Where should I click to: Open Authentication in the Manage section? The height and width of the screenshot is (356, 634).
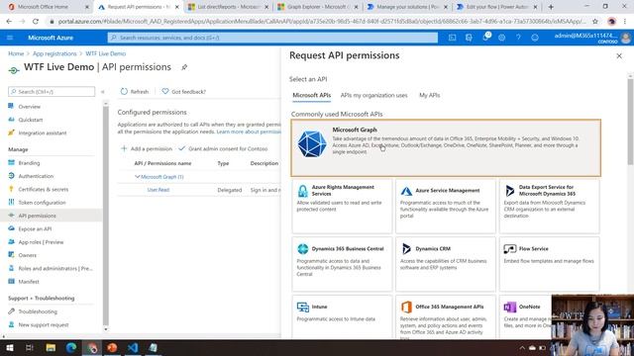(x=36, y=176)
